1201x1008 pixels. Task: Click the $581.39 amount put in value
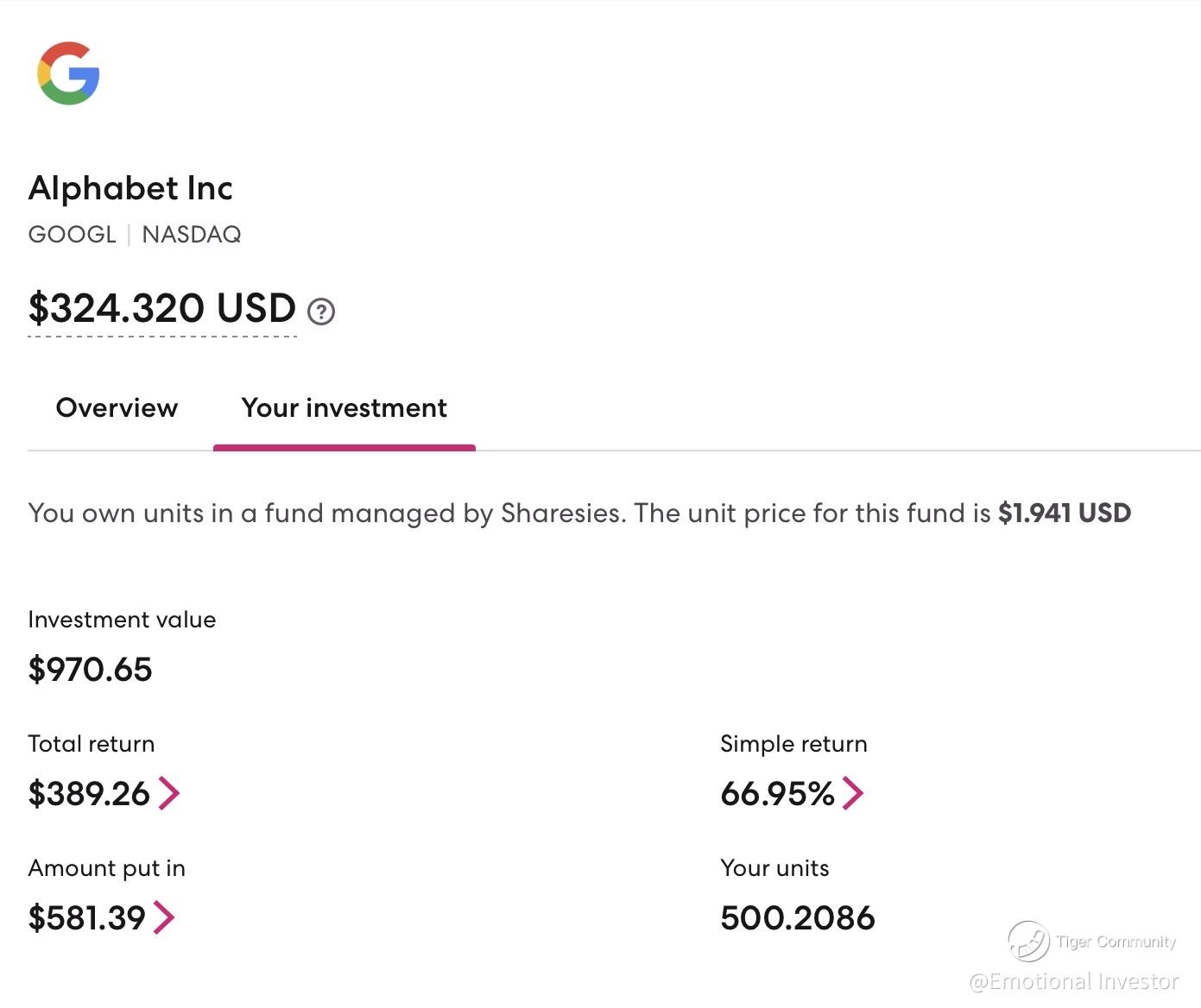(x=86, y=918)
